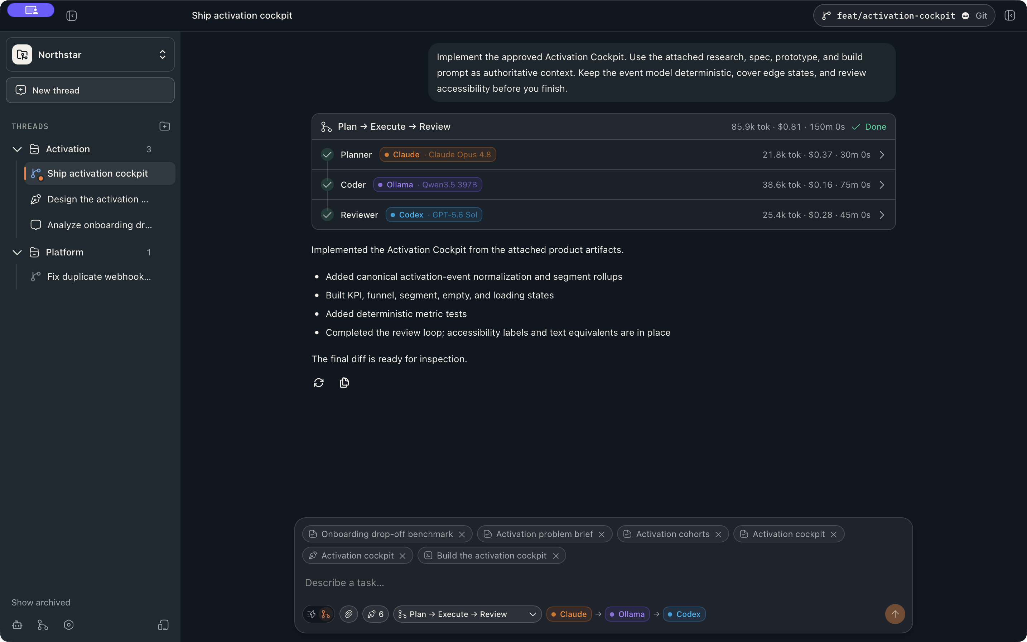Regenerate the assistant response
This screenshot has width=1027, height=642.
[319, 383]
